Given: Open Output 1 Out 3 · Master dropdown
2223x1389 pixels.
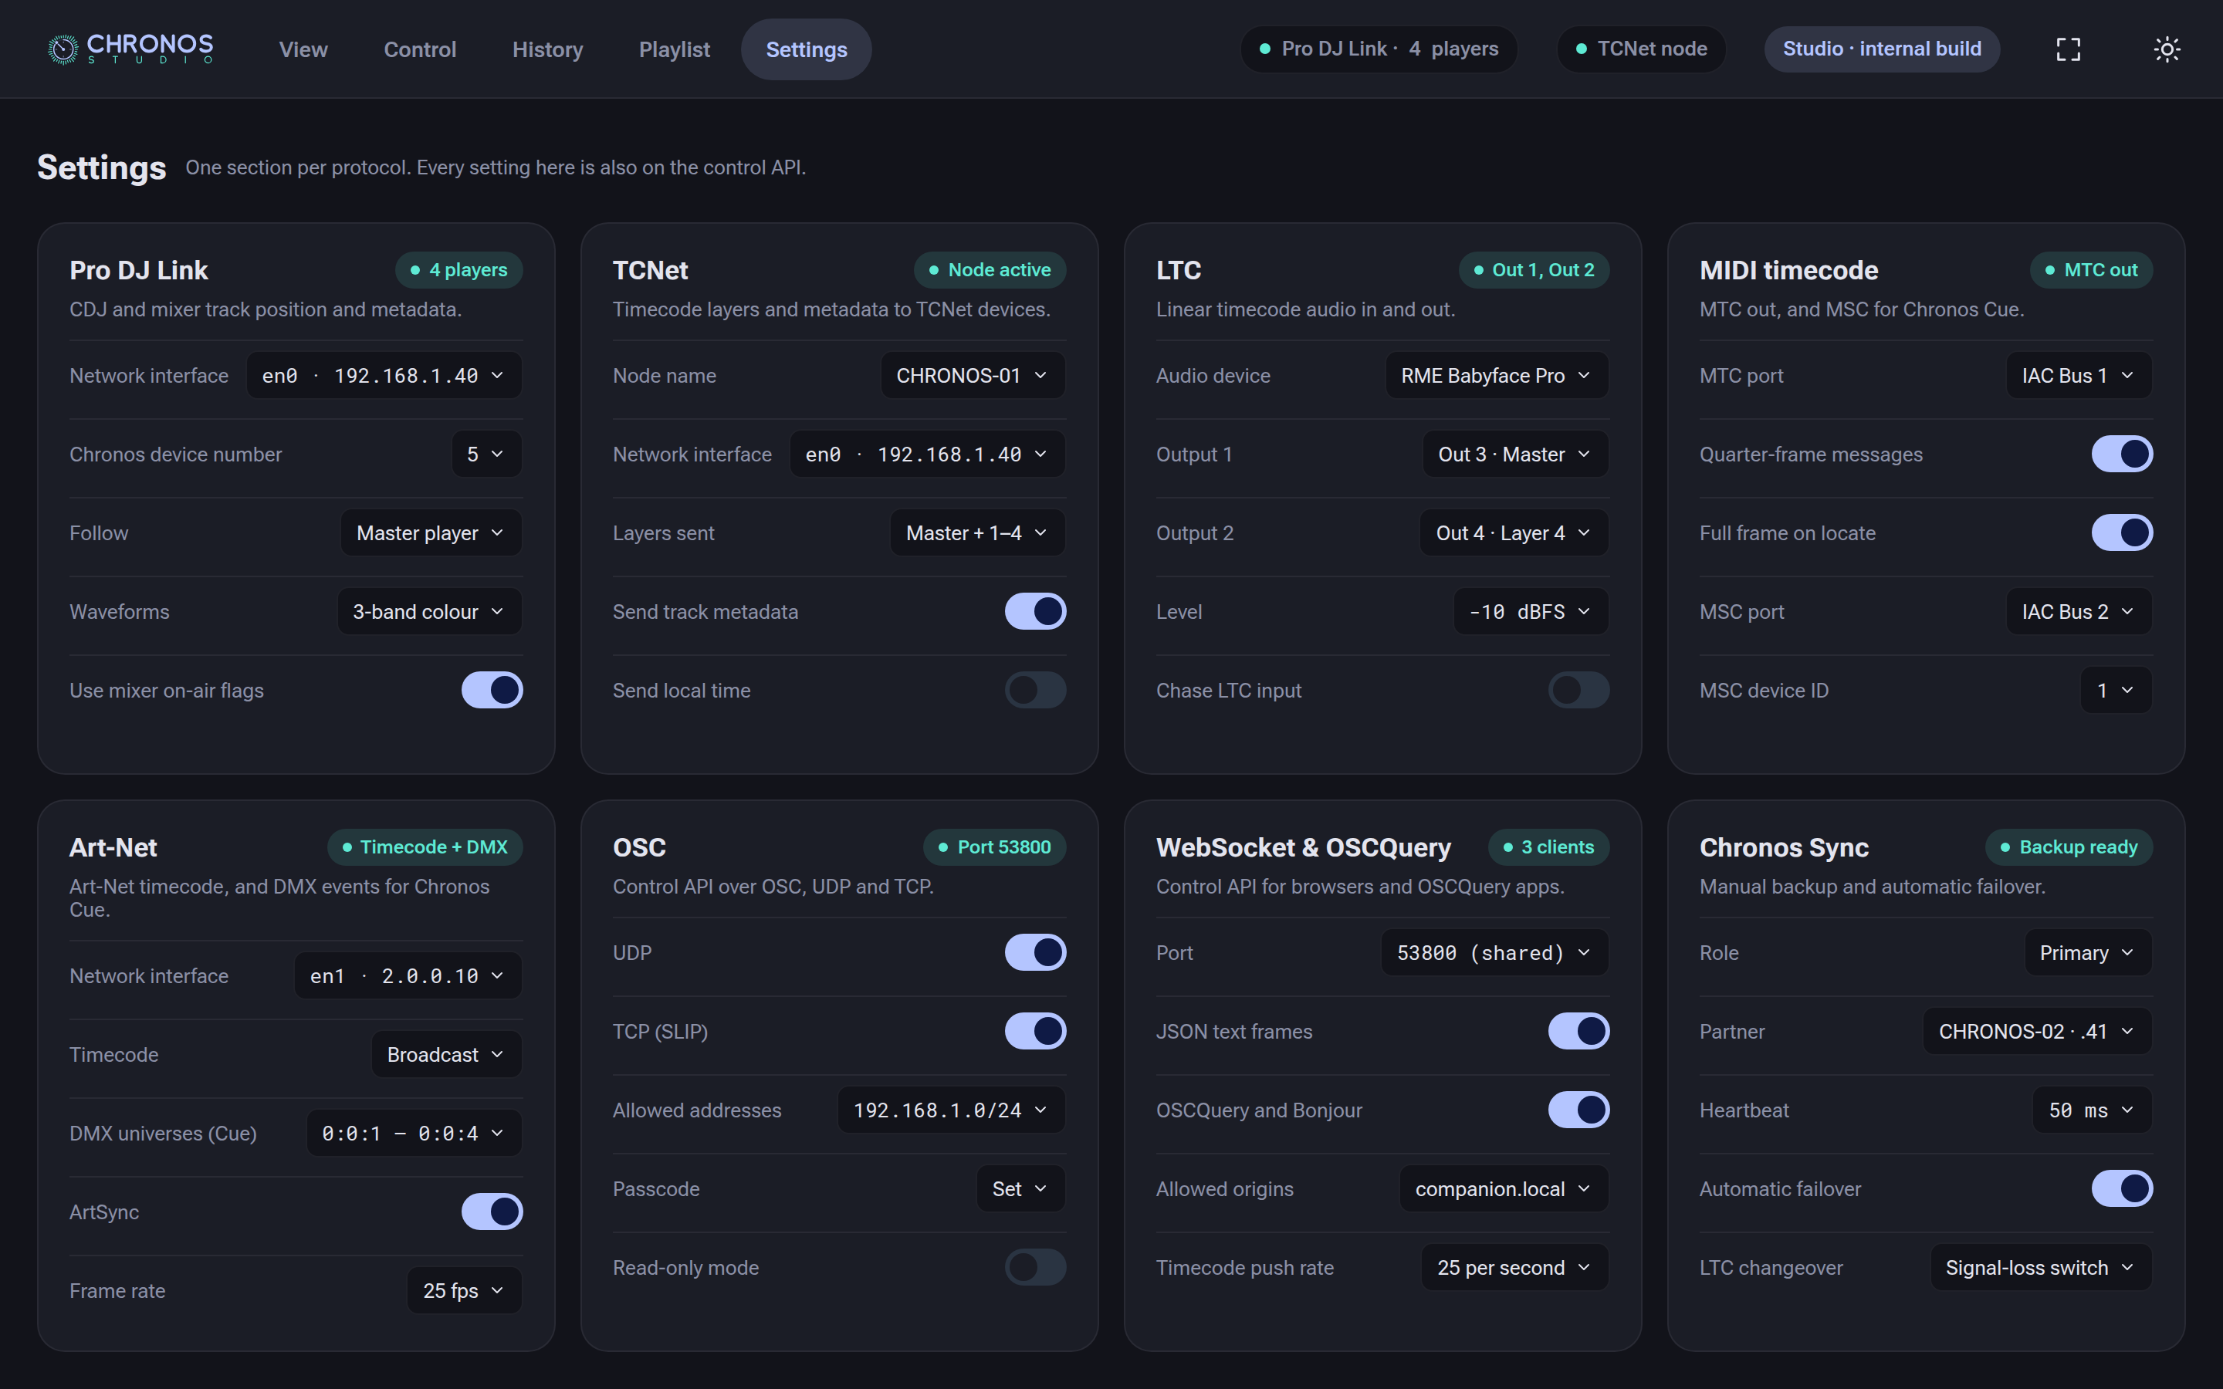Looking at the screenshot, I should pos(1516,454).
